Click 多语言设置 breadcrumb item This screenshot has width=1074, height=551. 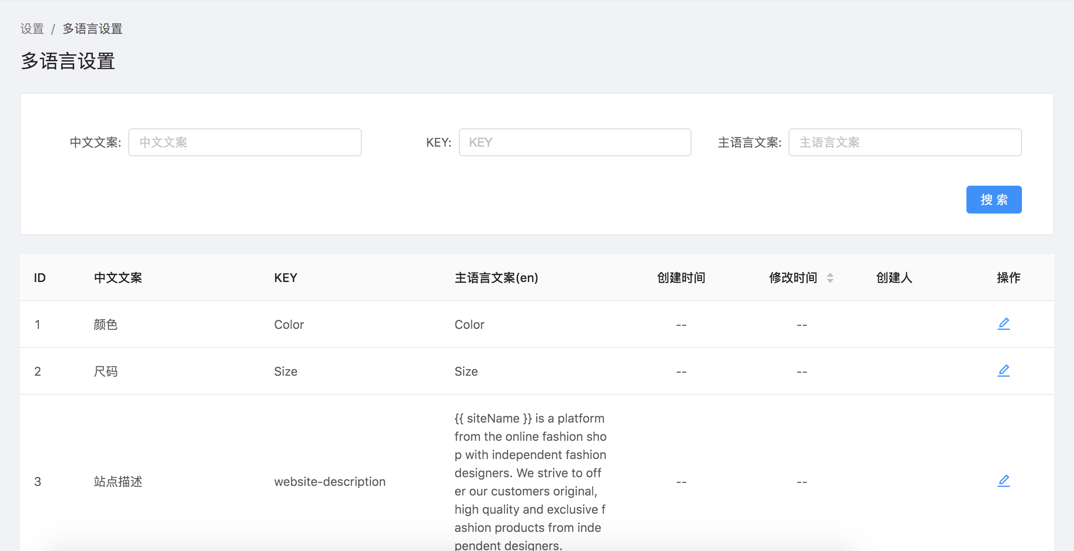[x=92, y=29]
